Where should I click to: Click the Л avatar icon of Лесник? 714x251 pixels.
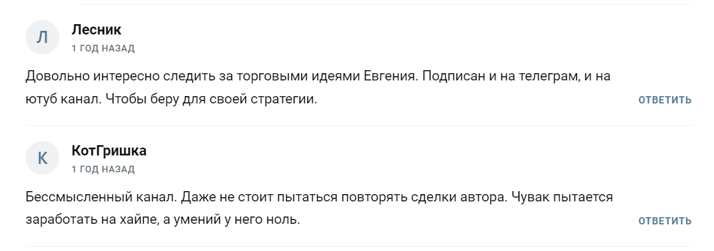[42, 37]
